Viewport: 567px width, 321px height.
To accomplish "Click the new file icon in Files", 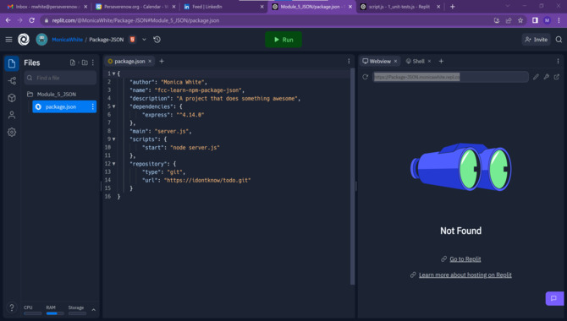I will point(73,63).
